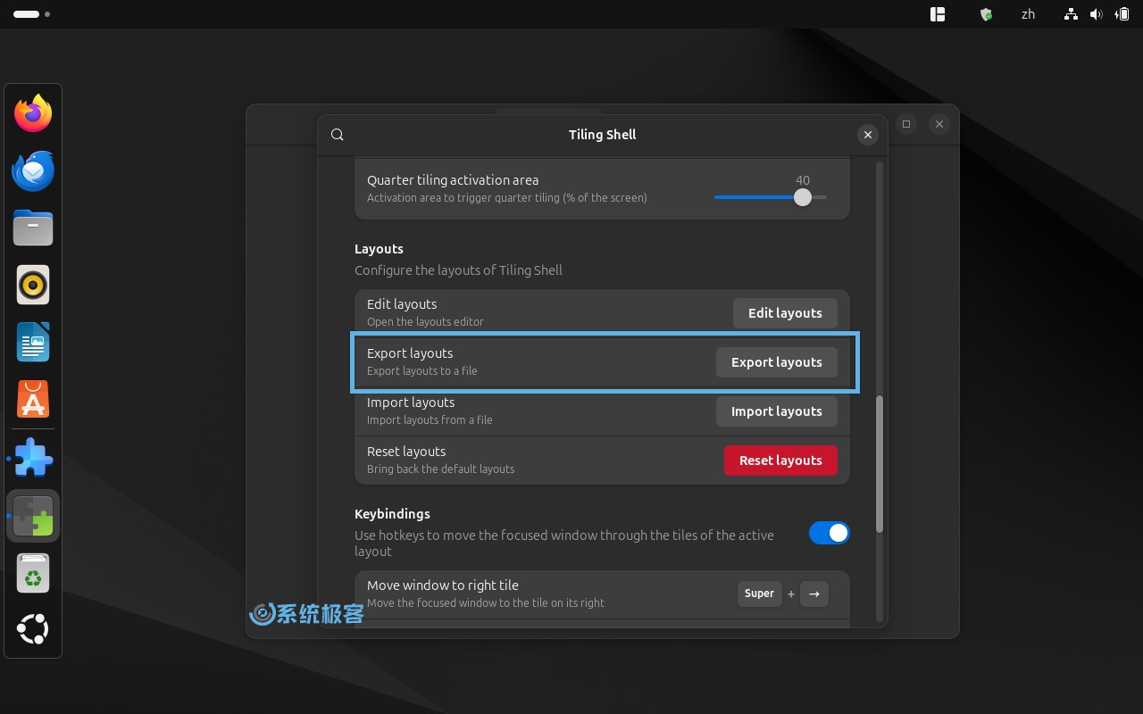Adjust Quarter tiling activation area slider
Image resolution: width=1143 pixels, height=714 pixels.
click(771, 197)
